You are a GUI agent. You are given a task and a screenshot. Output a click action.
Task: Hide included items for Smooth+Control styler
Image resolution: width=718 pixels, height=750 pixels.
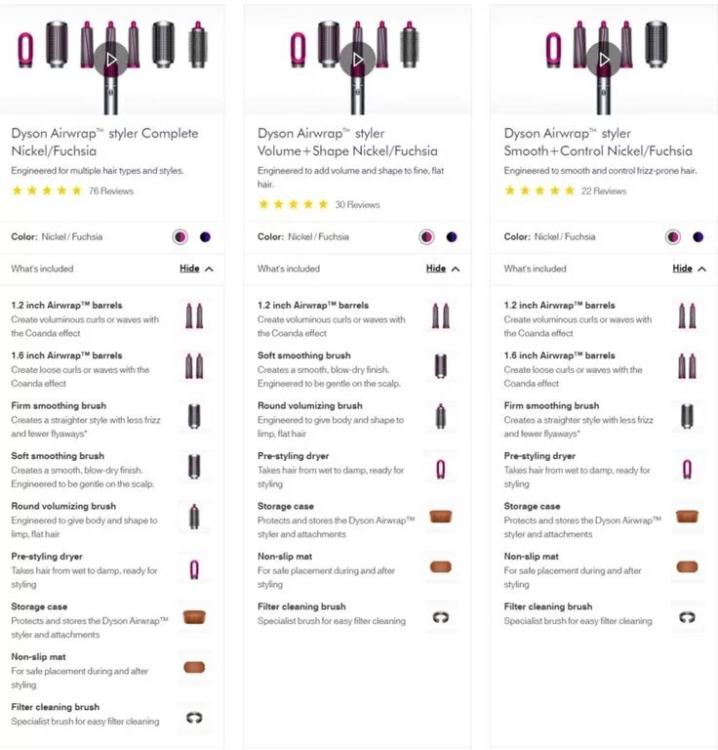click(689, 269)
